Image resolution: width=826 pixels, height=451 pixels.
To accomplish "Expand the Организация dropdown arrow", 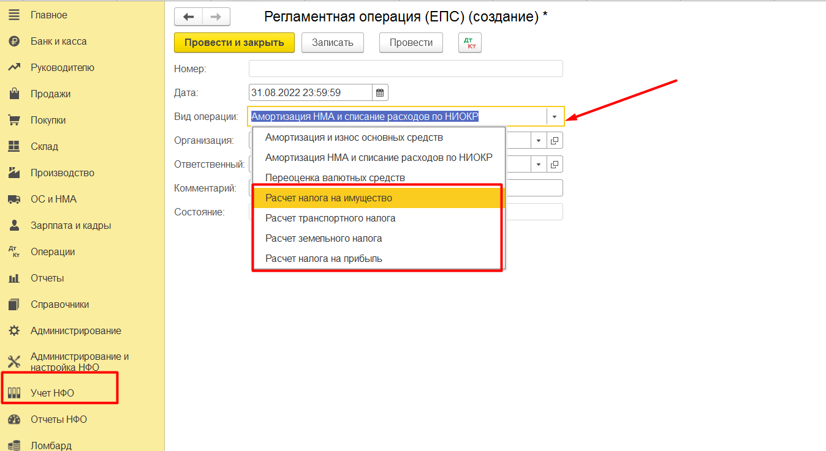I will click(x=538, y=141).
